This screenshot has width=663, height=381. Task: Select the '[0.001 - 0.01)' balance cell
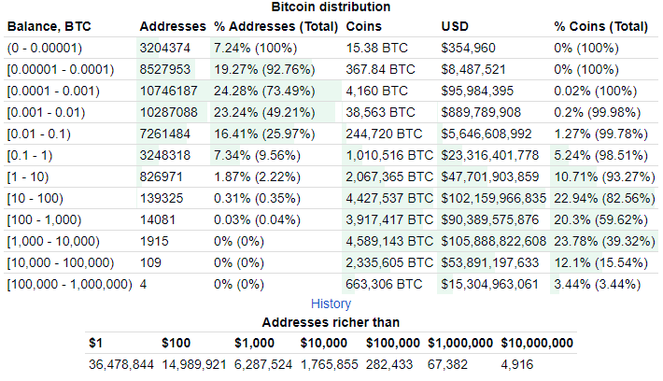click(x=46, y=112)
